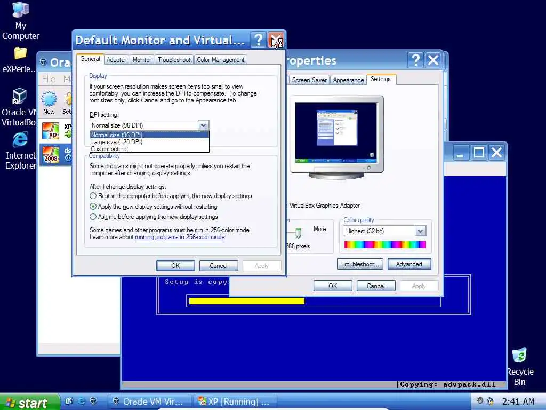This screenshot has width=546, height=410.
Task: Click Cancel in Display Properties dialog
Action: coord(376,286)
